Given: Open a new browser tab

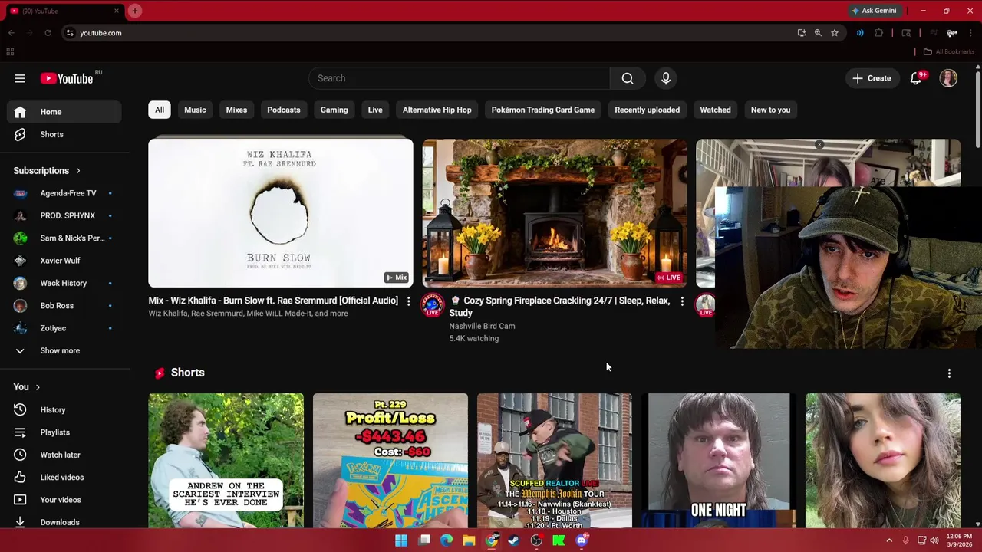Looking at the screenshot, I should click(x=134, y=11).
